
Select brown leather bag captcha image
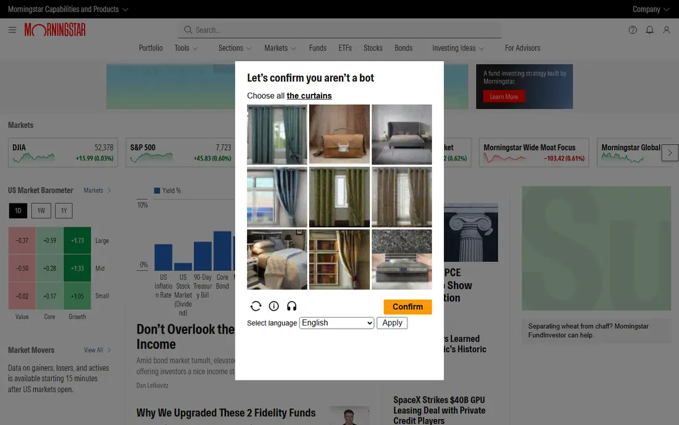339,134
